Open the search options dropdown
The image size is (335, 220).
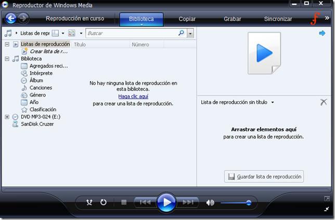pos(190,34)
